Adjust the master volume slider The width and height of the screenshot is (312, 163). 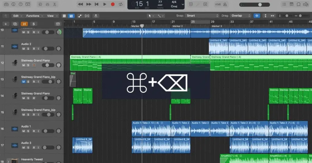[x=254, y=5]
